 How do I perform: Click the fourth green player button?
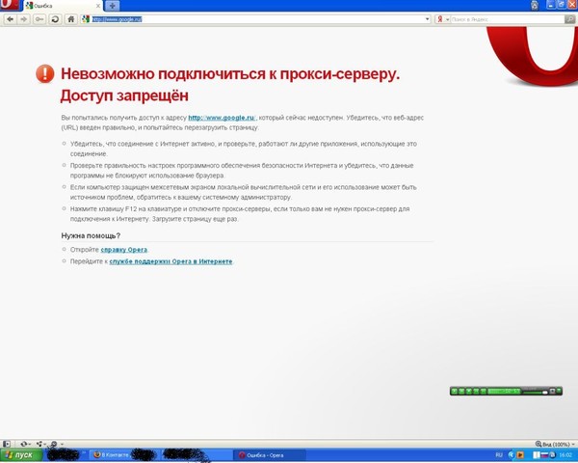click(476, 391)
